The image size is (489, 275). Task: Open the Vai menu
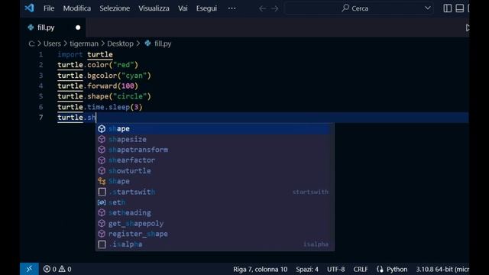pos(183,8)
